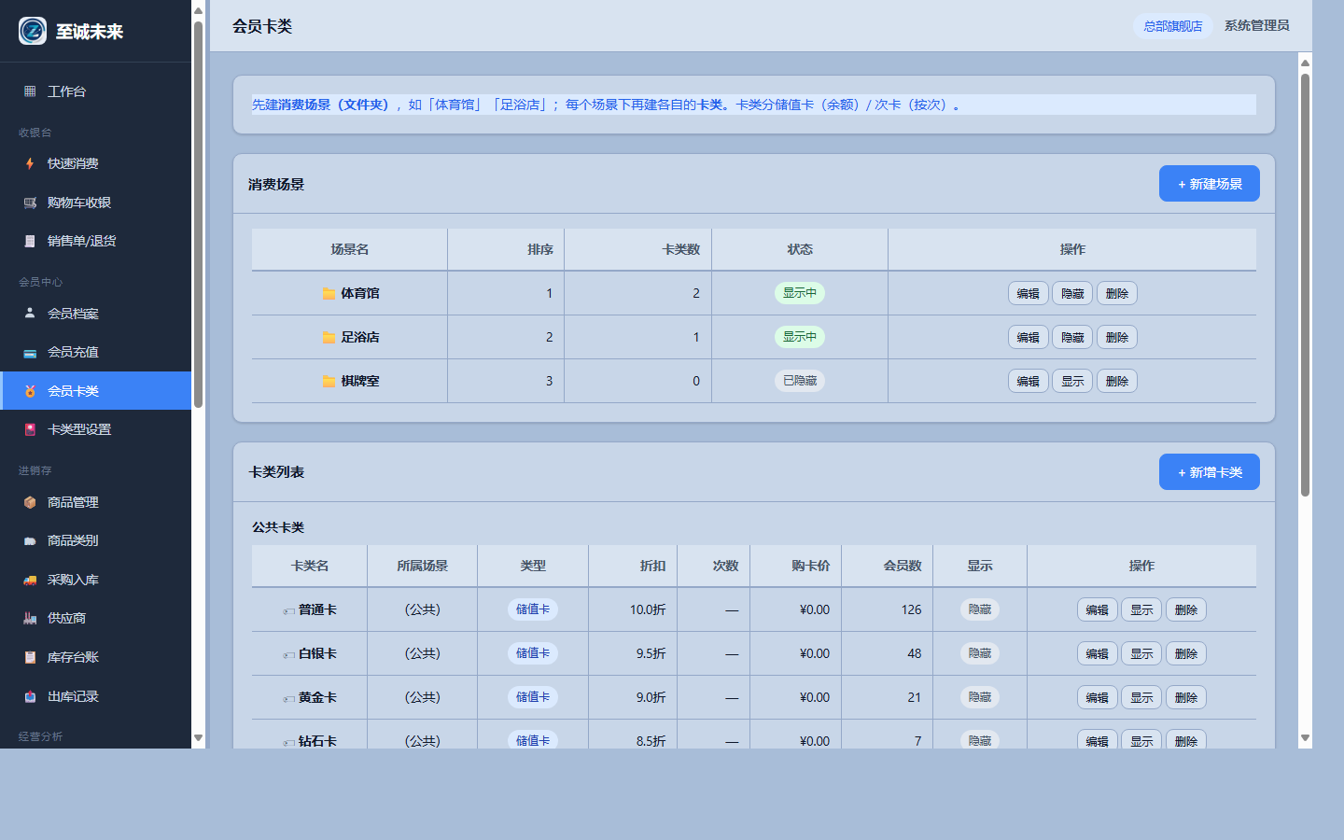Image resolution: width=1344 pixels, height=840 pixels.
Task: Edit the 体育馆 scene
Action: click(1028, 293)
